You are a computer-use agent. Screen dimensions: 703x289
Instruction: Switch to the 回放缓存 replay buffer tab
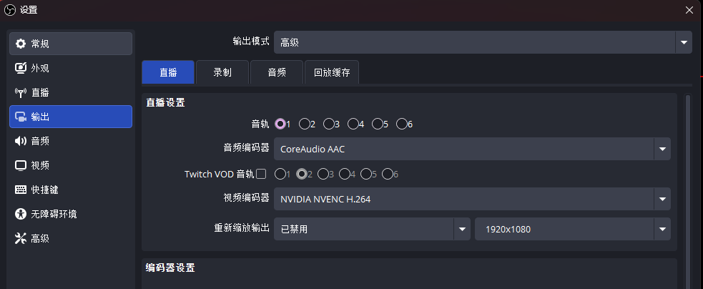(332, 72)
